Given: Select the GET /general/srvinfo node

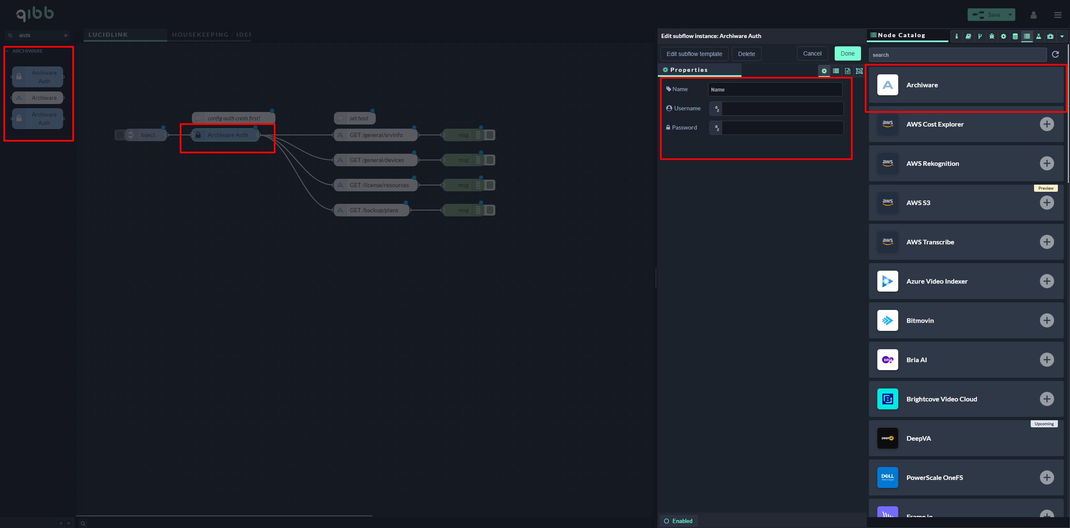Looking at the screenshot, I should coord(376,135).
